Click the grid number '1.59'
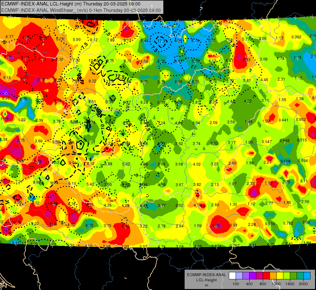Viewport: 316px width, 290px height. 198,226
